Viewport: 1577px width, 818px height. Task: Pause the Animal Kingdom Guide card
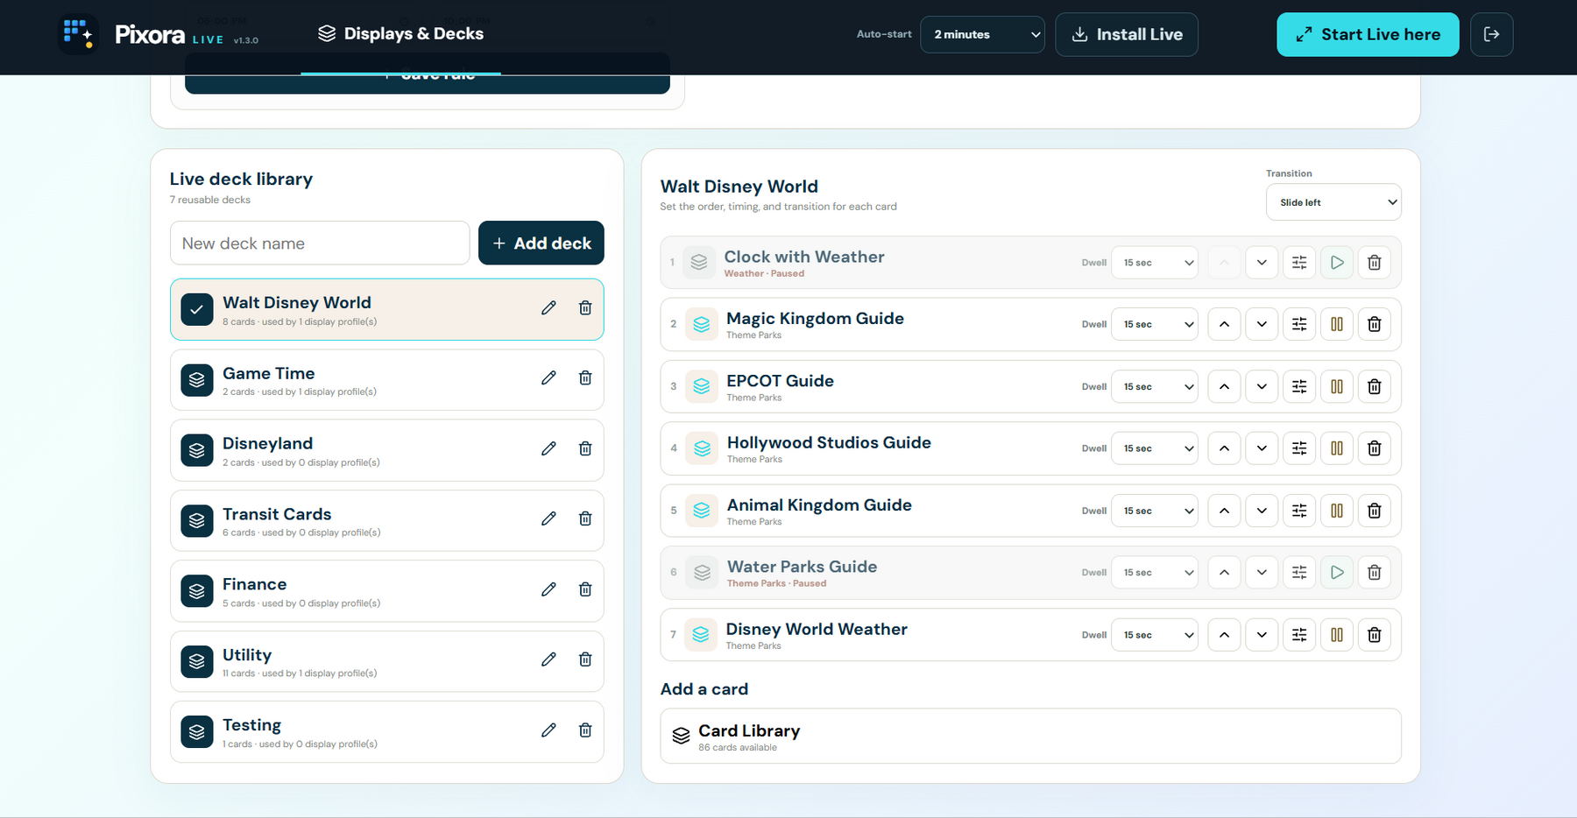[1337, 511]
